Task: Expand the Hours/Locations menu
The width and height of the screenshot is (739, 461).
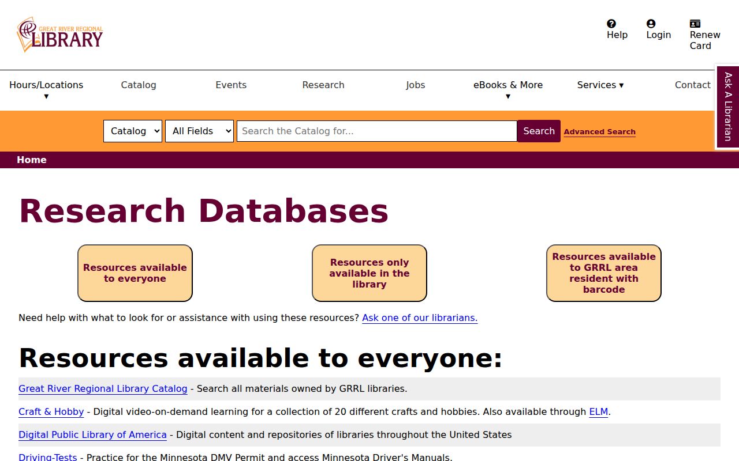Action: (46, 90)
